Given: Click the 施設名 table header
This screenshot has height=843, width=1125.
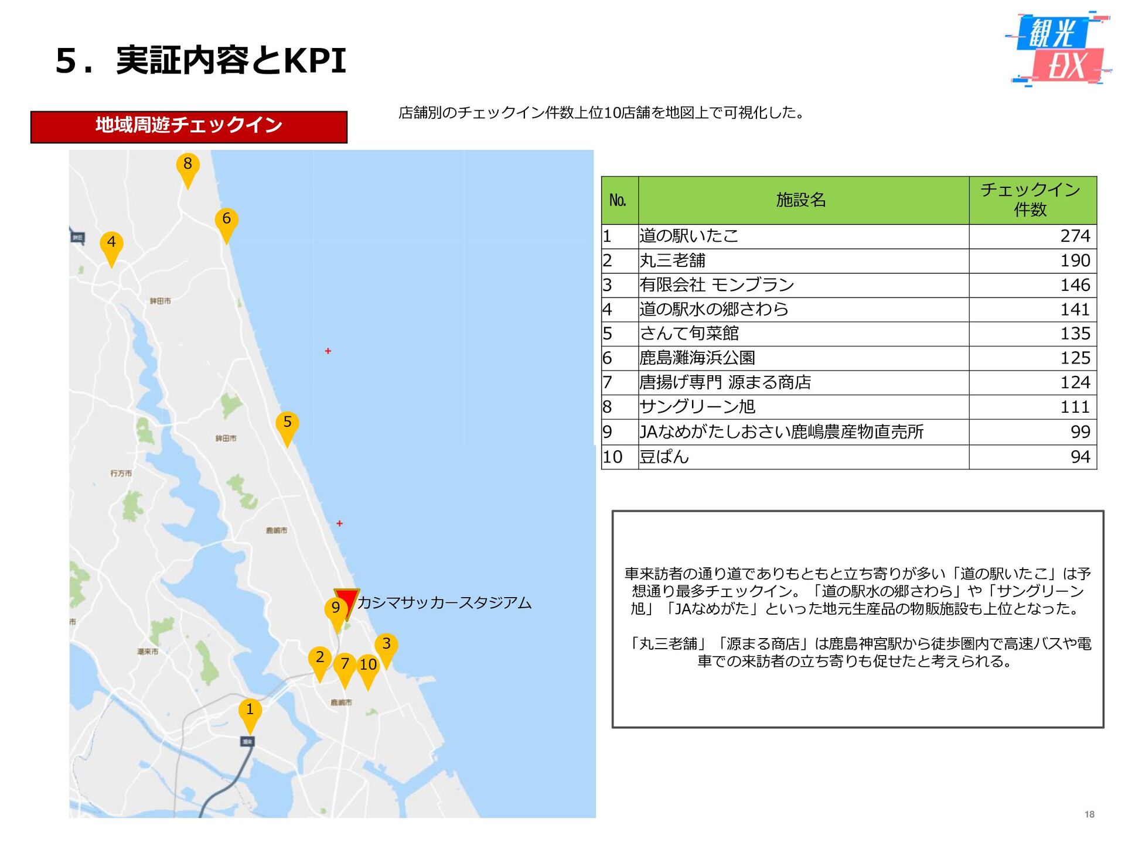Looking at the screenshot, I should point(802,200).
